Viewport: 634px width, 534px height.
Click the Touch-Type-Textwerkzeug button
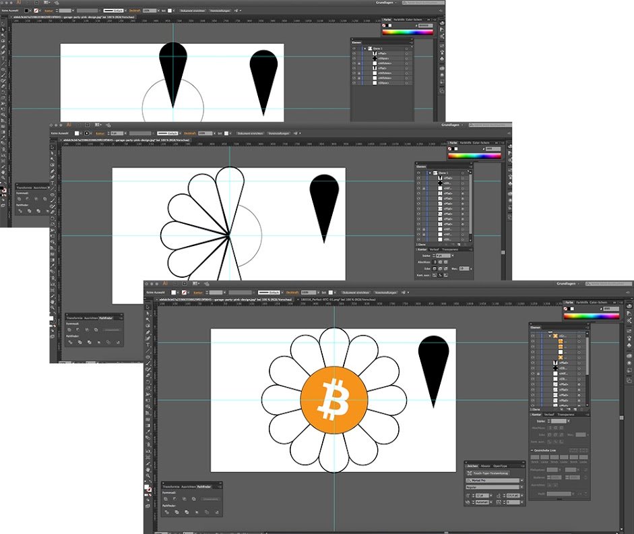[x=488, y=473]
